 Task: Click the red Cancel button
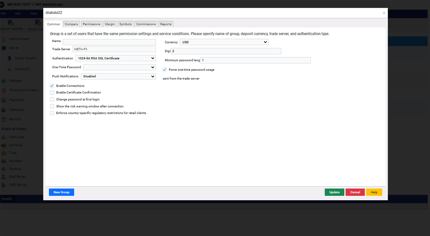(355, 192)
